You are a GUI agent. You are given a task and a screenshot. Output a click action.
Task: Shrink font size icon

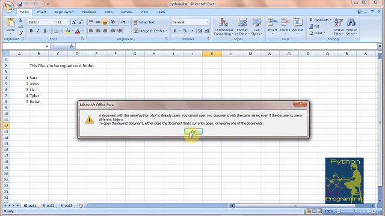pyautogui.click(x=81, y=22)
